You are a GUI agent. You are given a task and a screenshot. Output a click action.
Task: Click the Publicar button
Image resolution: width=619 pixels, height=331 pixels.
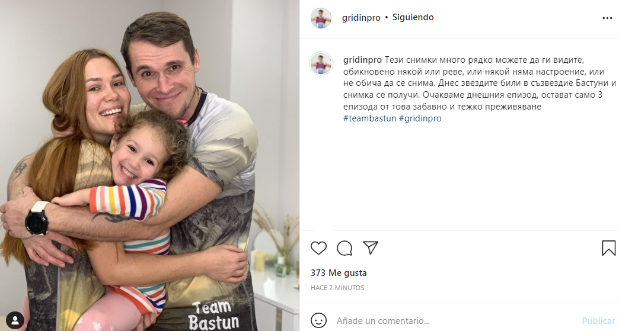coord(598,321)
